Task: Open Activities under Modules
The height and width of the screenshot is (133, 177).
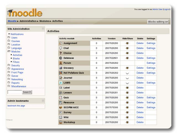Action: pos(17,55)
